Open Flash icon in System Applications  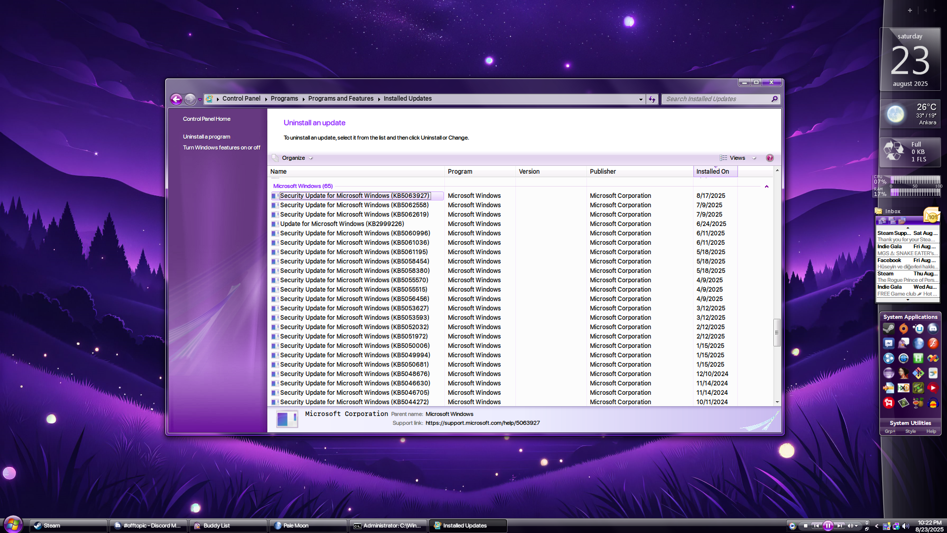tap(933, 343)
